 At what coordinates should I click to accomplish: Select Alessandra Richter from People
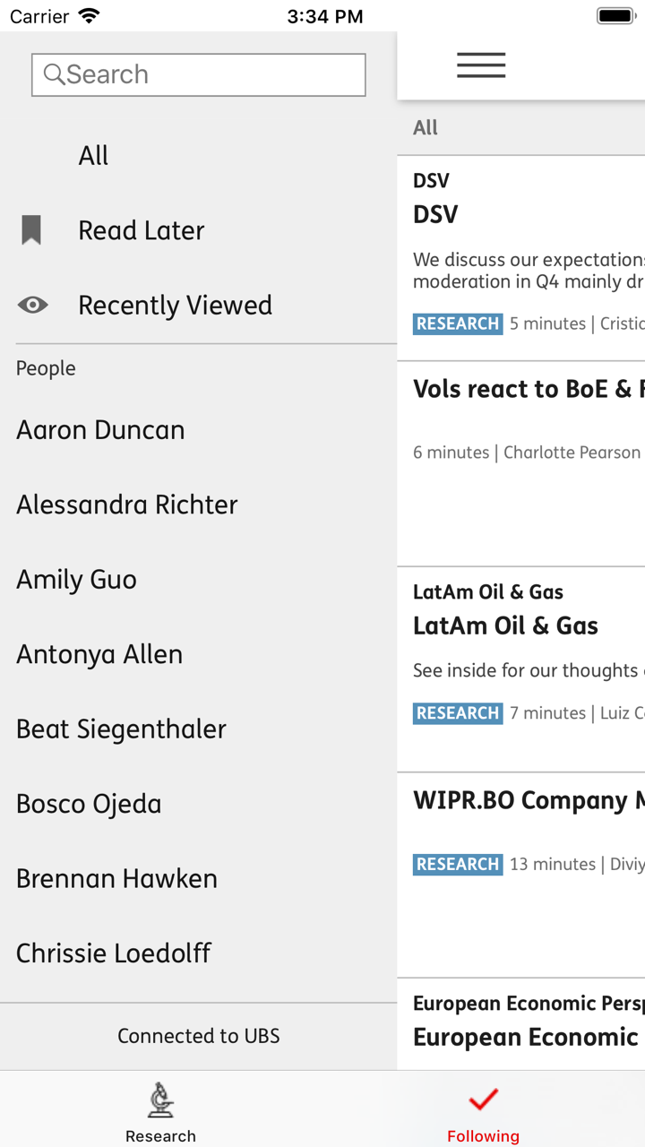point(126,505)
